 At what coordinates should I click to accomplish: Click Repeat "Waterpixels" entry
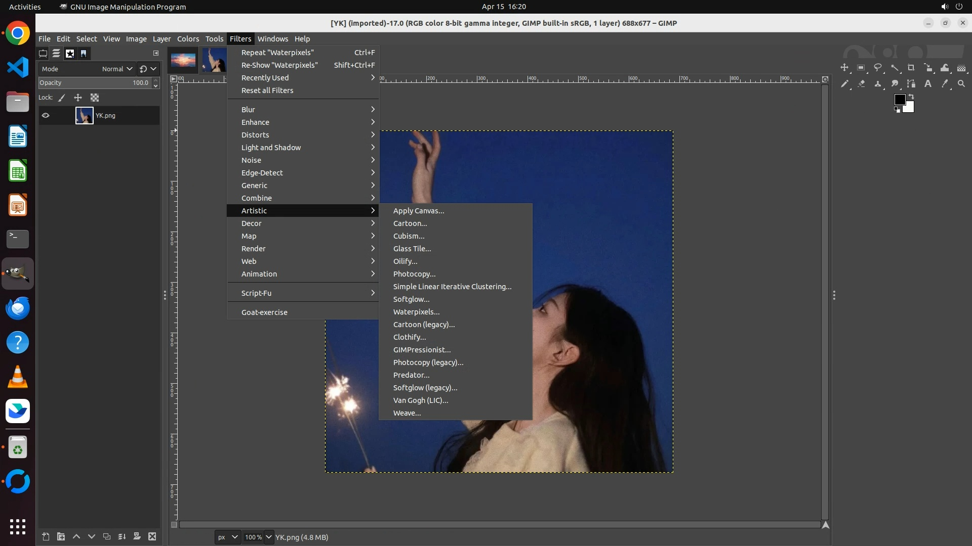(277, 53)
